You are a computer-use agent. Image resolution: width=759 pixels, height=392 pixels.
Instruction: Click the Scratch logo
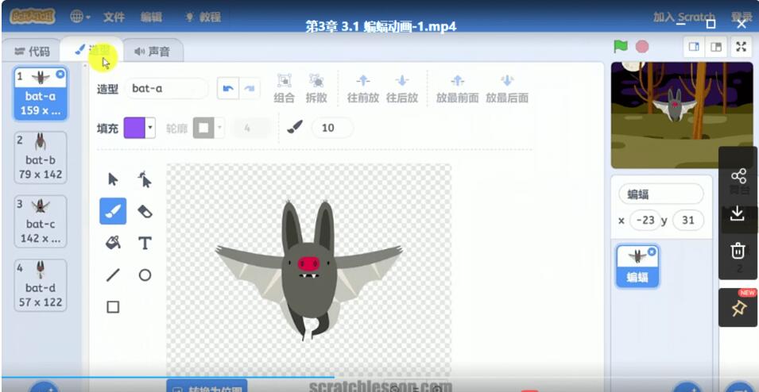coord(33,17)
